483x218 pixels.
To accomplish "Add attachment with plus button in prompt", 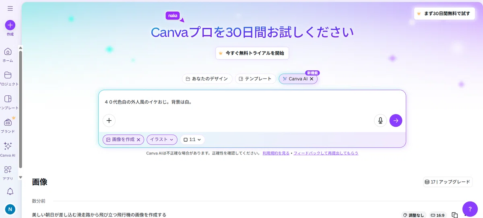I will pos(109,120).
